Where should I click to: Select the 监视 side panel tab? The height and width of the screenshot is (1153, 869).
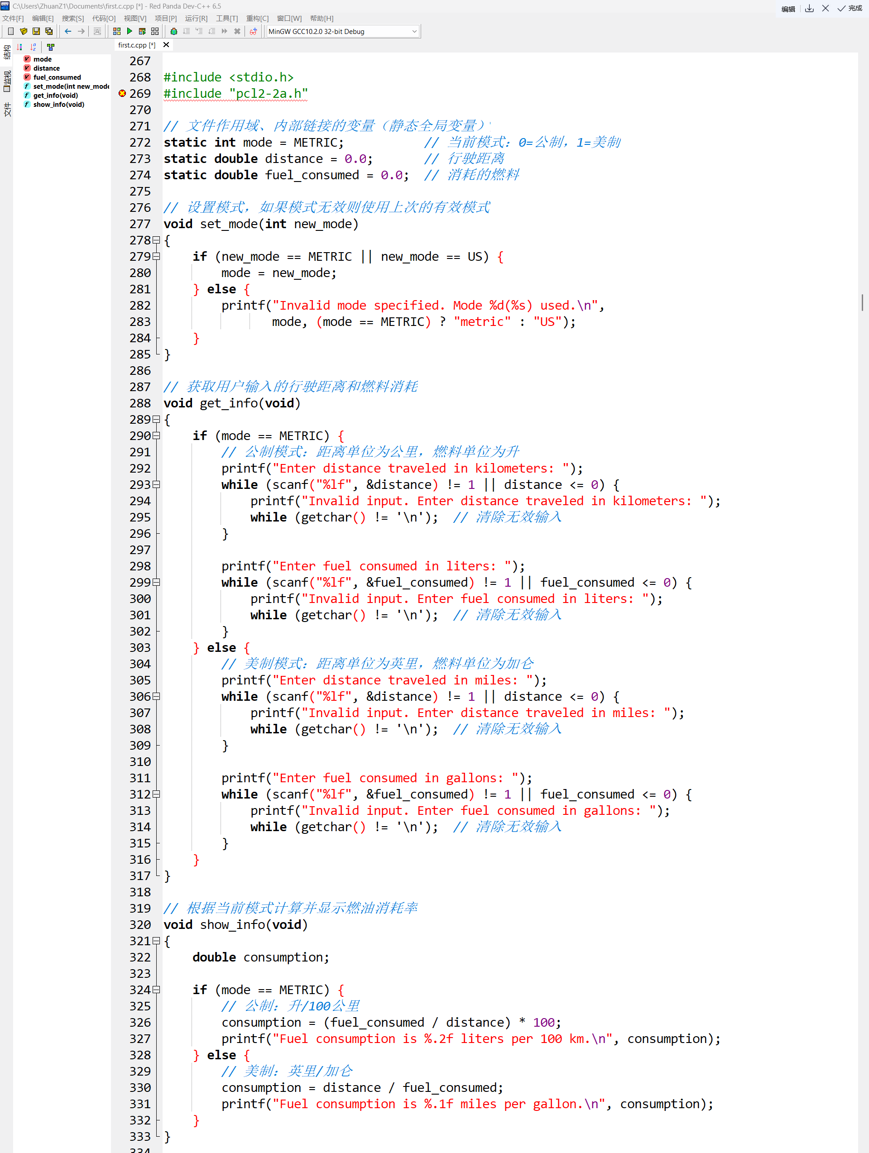(x=7, y=81)
